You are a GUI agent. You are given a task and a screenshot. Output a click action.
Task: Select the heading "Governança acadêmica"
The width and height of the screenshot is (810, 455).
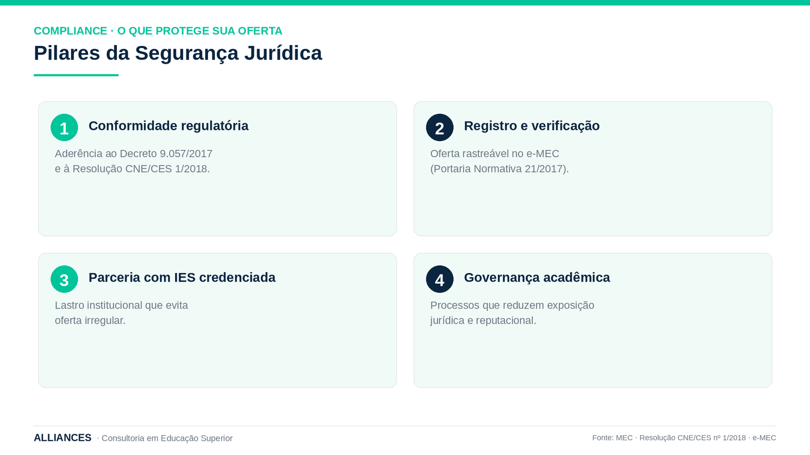pos(537,278)
